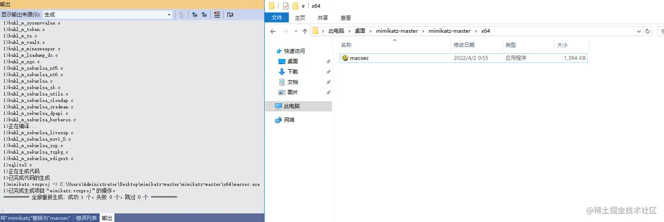Open 文档 in the navigation pane

pyautogui.click(x=292, y=82)
